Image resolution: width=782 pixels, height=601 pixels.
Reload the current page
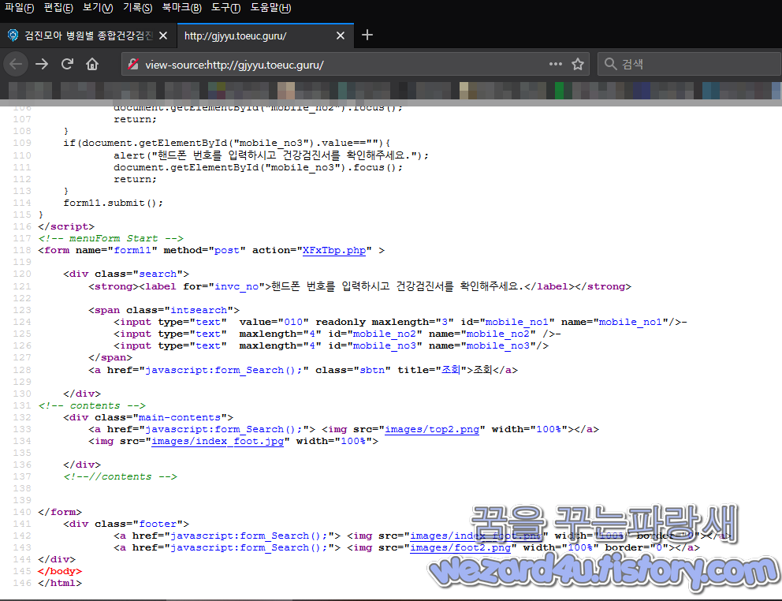(x=67, y=64)
